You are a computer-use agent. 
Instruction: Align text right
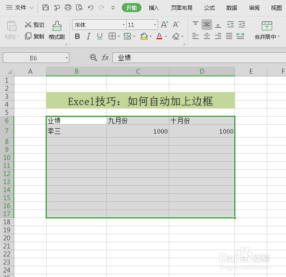click(x=218, y=36)
